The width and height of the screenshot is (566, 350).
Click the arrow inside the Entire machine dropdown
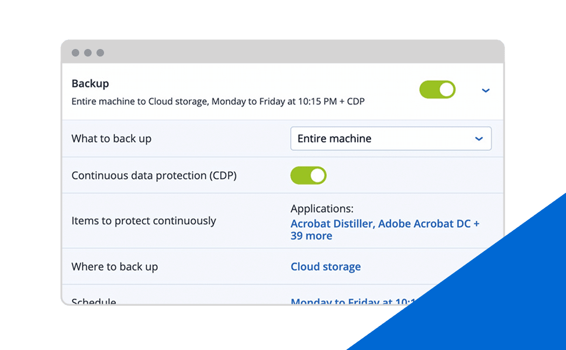479,139
